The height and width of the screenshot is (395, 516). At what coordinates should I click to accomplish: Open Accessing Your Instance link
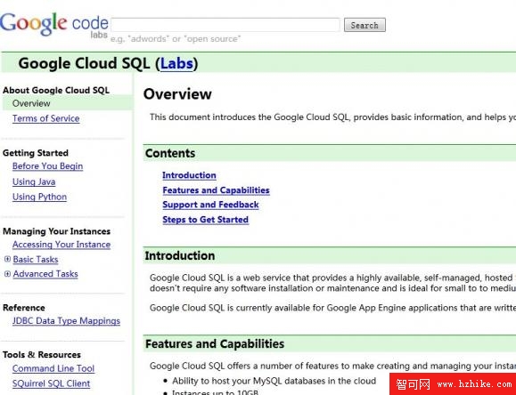(x=61, y=245)
